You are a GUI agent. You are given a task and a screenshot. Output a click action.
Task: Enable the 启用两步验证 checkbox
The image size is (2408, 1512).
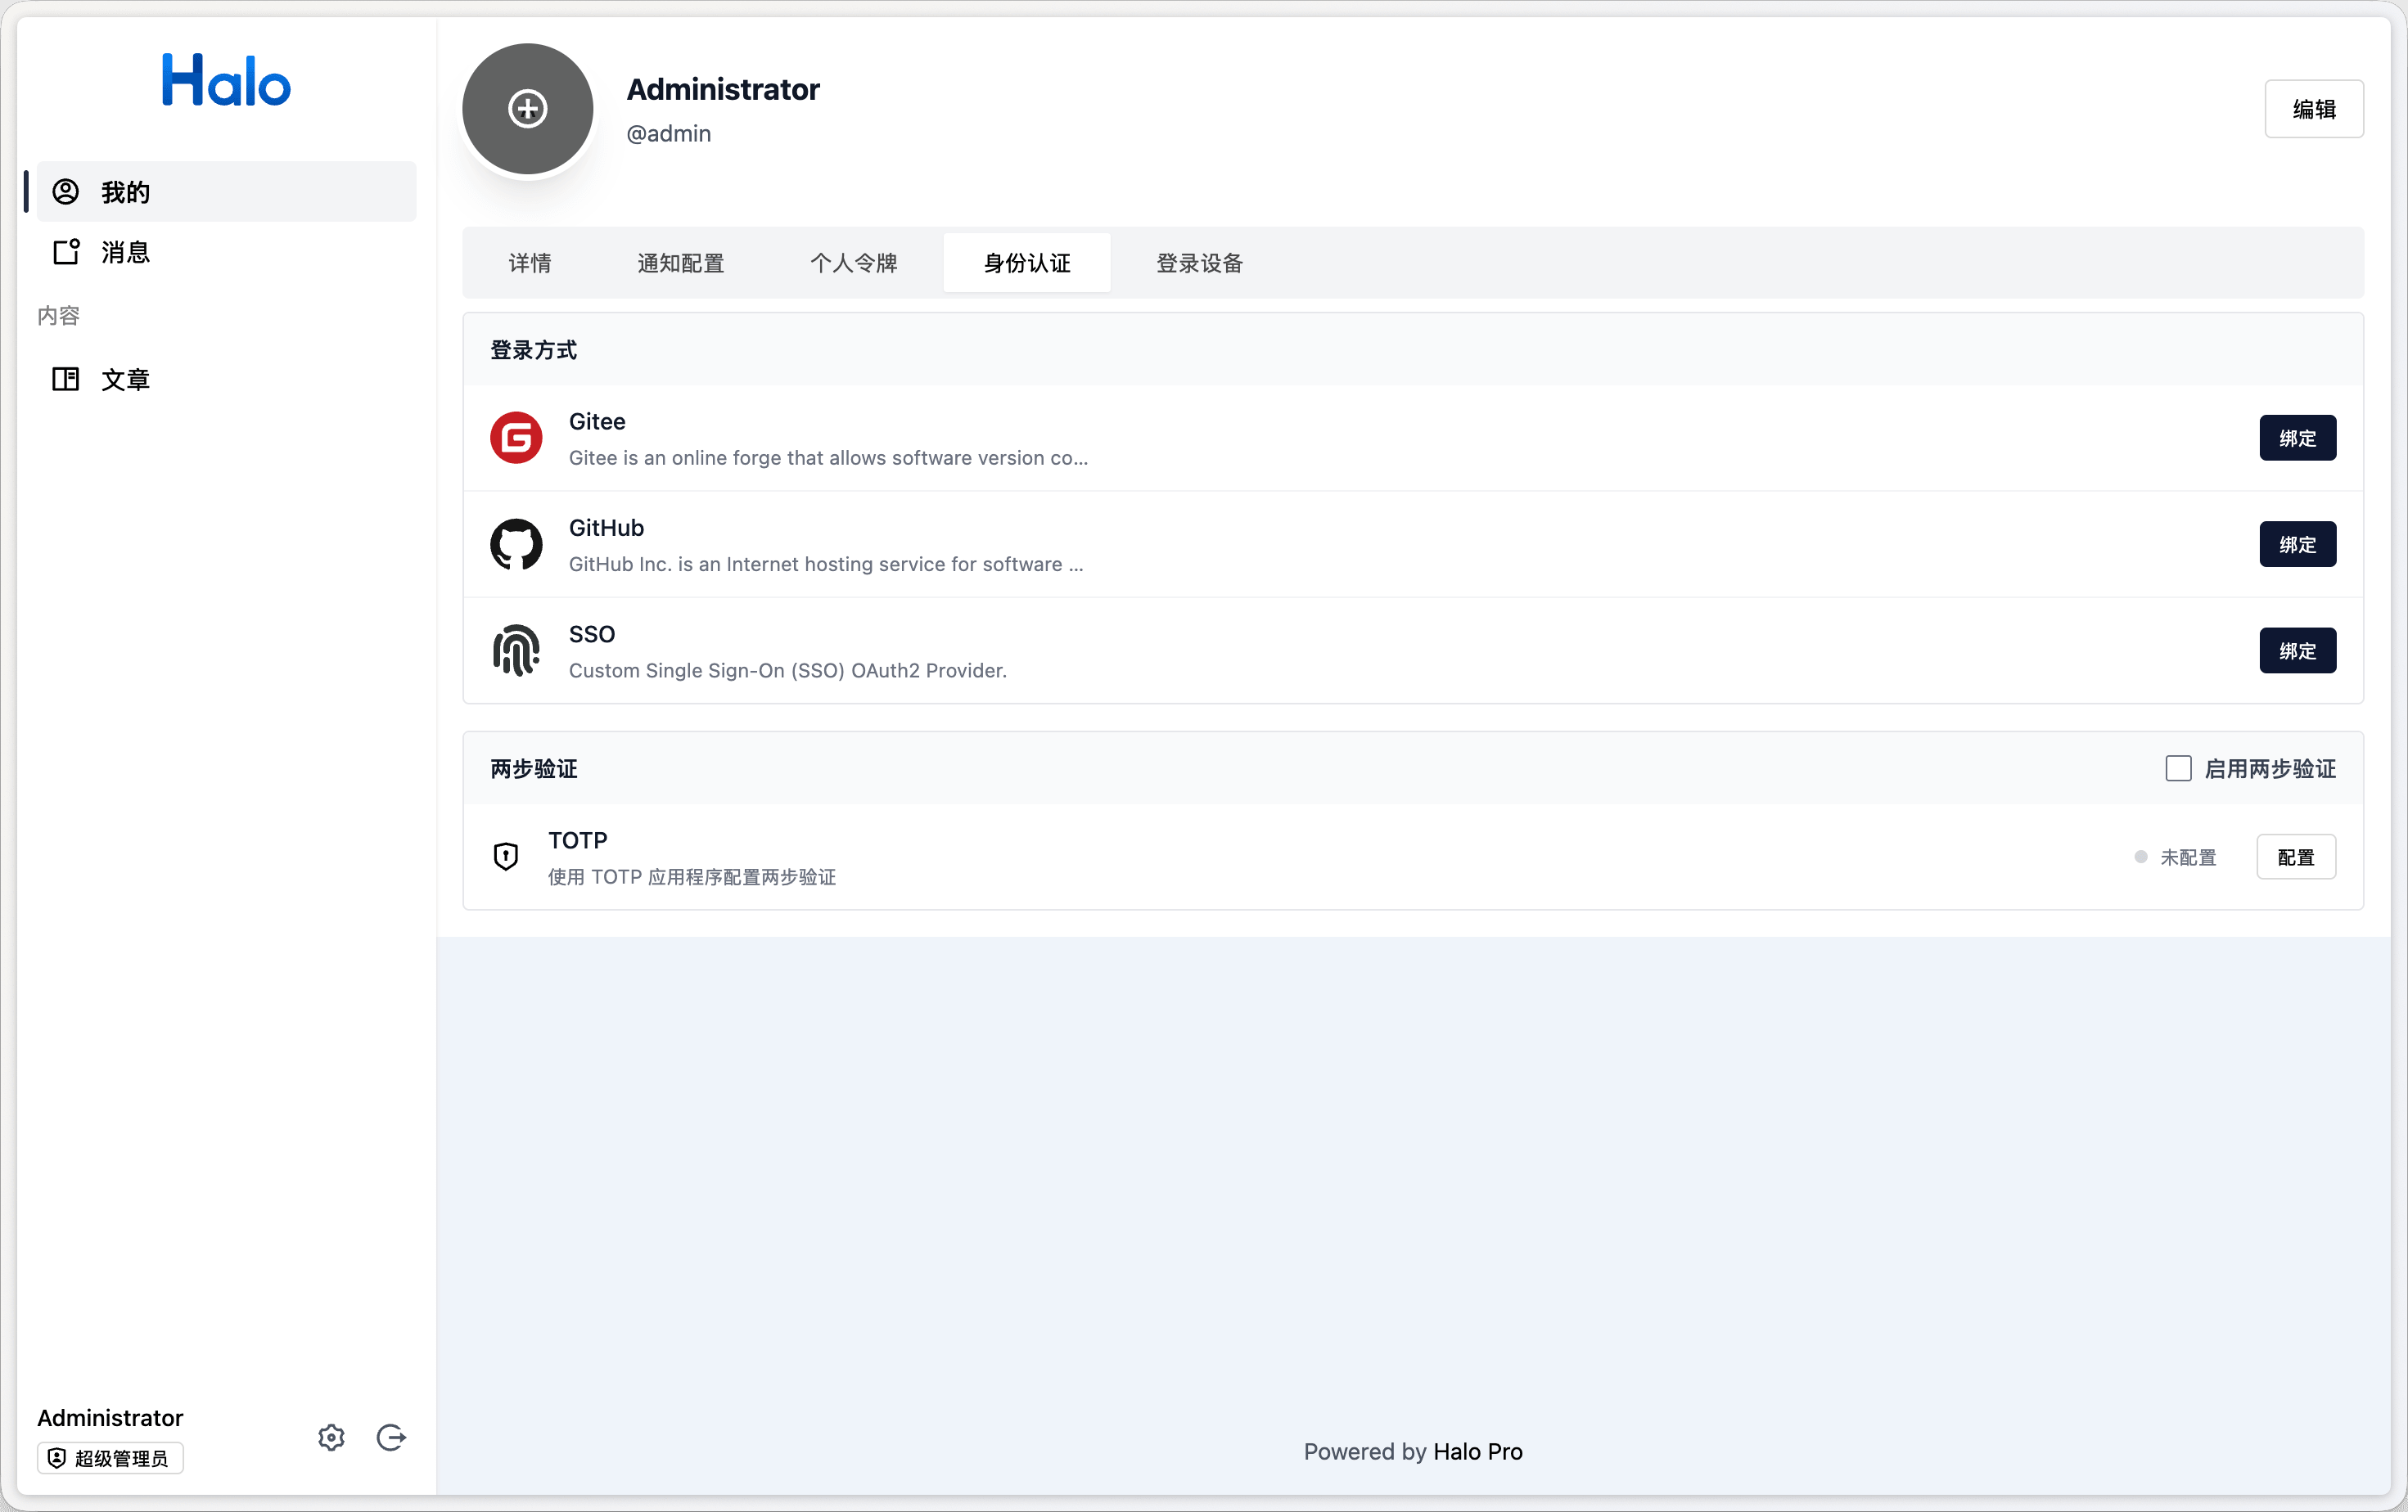click(2178, 768)
